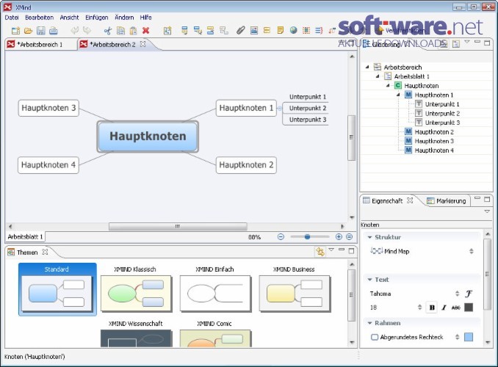This screenshot has height=367, width=498.
Task: Click the Boundary toolbar icon
Action: (306, 31)
